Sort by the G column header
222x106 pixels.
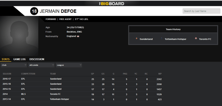pyautogui.click(x=114, y=74)
